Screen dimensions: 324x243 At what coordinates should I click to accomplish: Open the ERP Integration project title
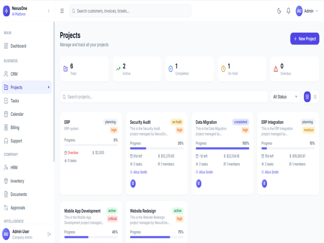272,122
